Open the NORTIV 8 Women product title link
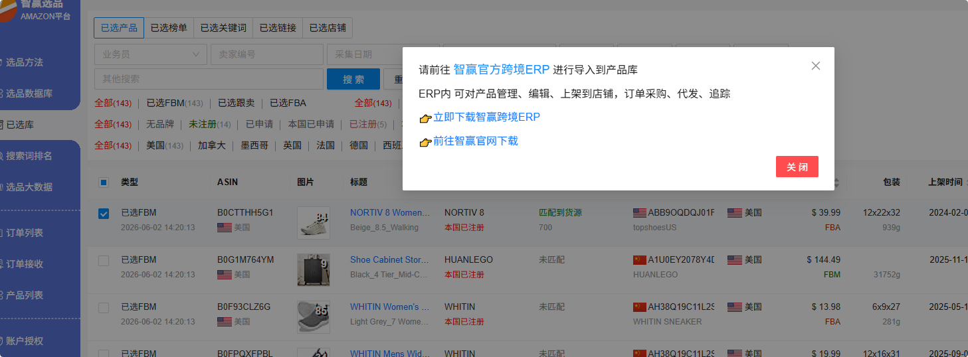 [389, 213]
